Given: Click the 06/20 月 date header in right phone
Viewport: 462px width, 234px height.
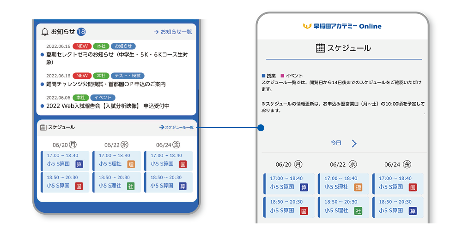Looking at the screenshot, I should (x=289, y=164).
